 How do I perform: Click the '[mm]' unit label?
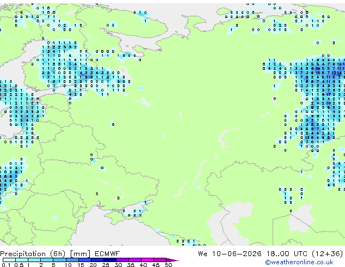[80, 254]
